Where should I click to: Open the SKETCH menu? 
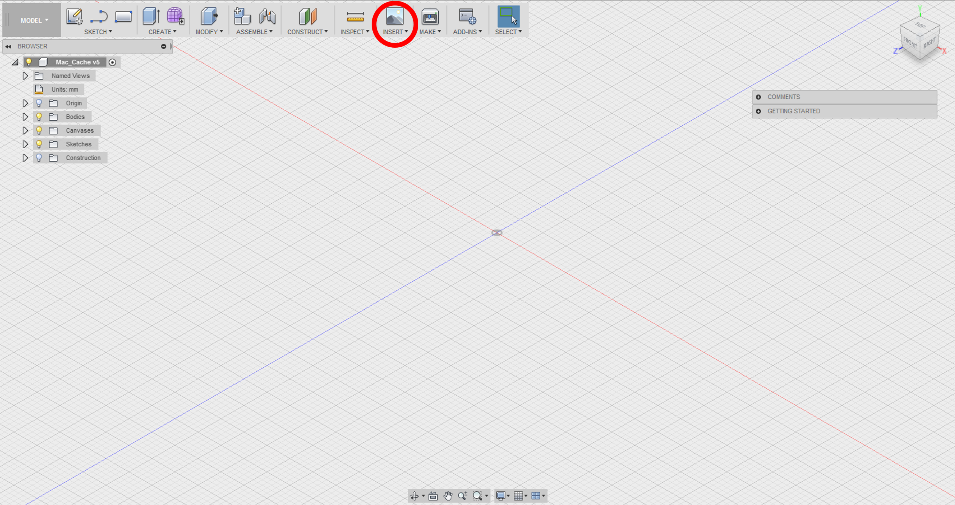[x=98, y=32]
